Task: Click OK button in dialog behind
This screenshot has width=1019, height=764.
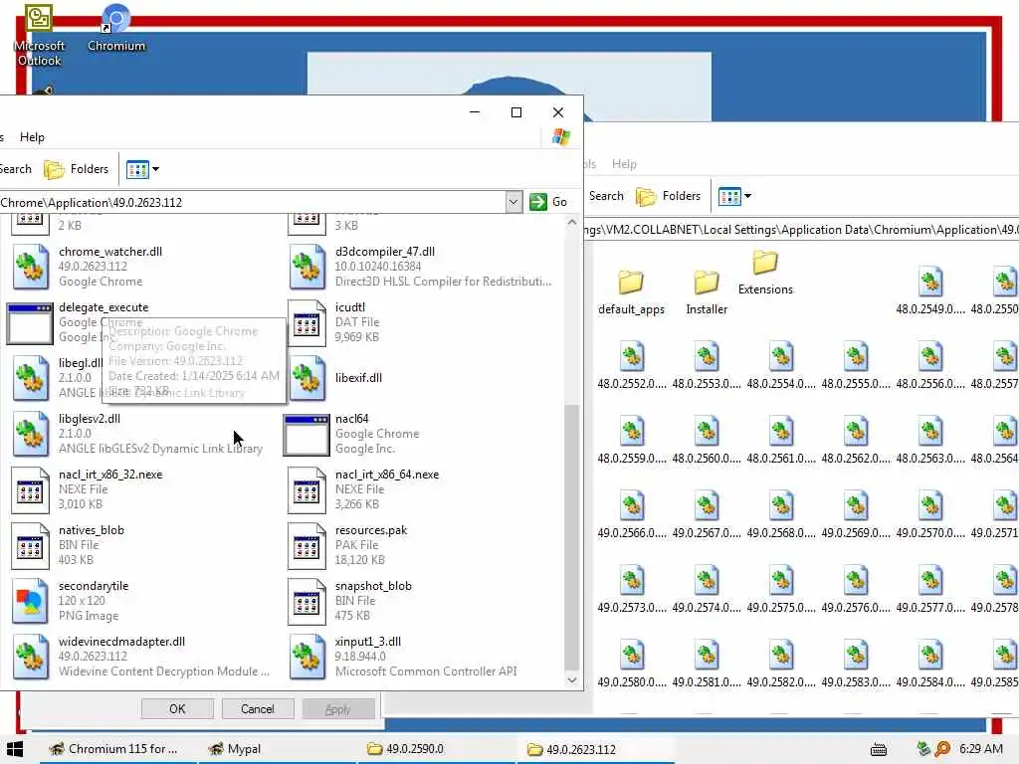Action: [x=177, y=708]
